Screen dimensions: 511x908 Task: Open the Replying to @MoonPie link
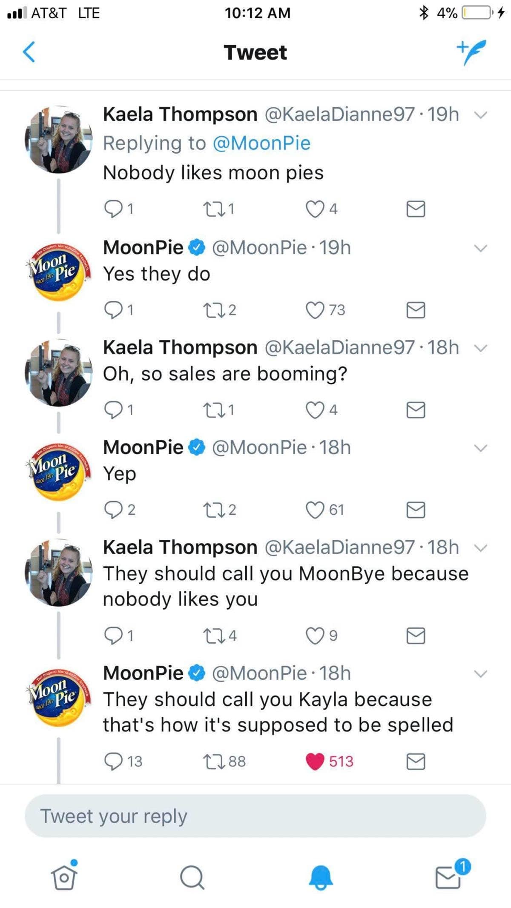tap(261, 143)
